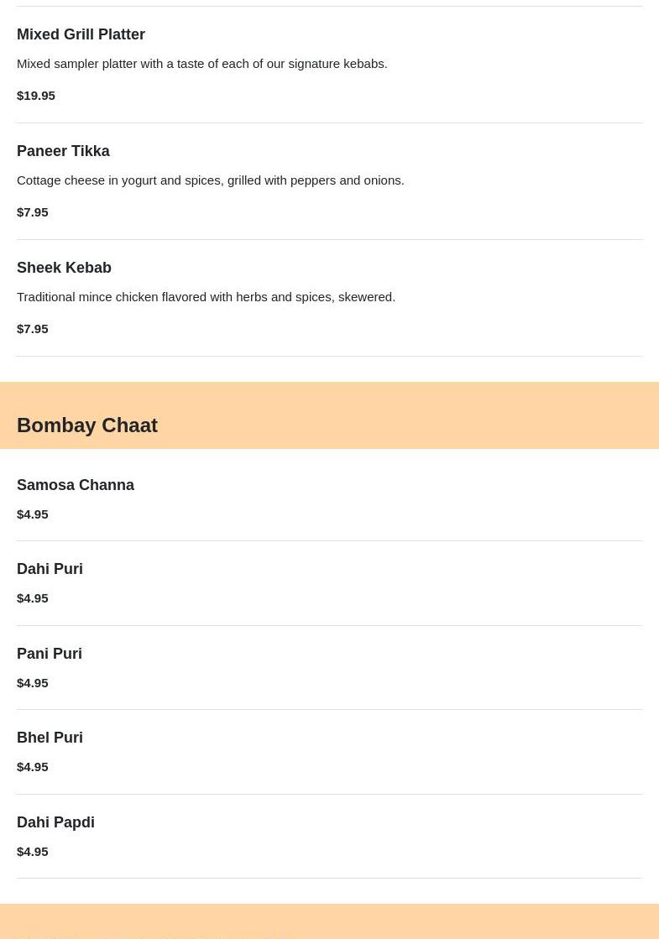The height and width of the screenshot is (939, 659).
Task: Click the Paneer Tikka cottage cheese description
Action: point(210,180)
